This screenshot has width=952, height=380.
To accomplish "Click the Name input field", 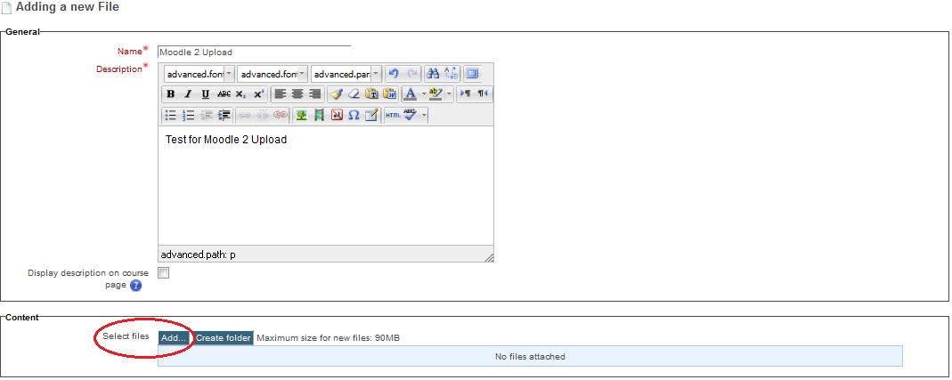I will 254,53.
